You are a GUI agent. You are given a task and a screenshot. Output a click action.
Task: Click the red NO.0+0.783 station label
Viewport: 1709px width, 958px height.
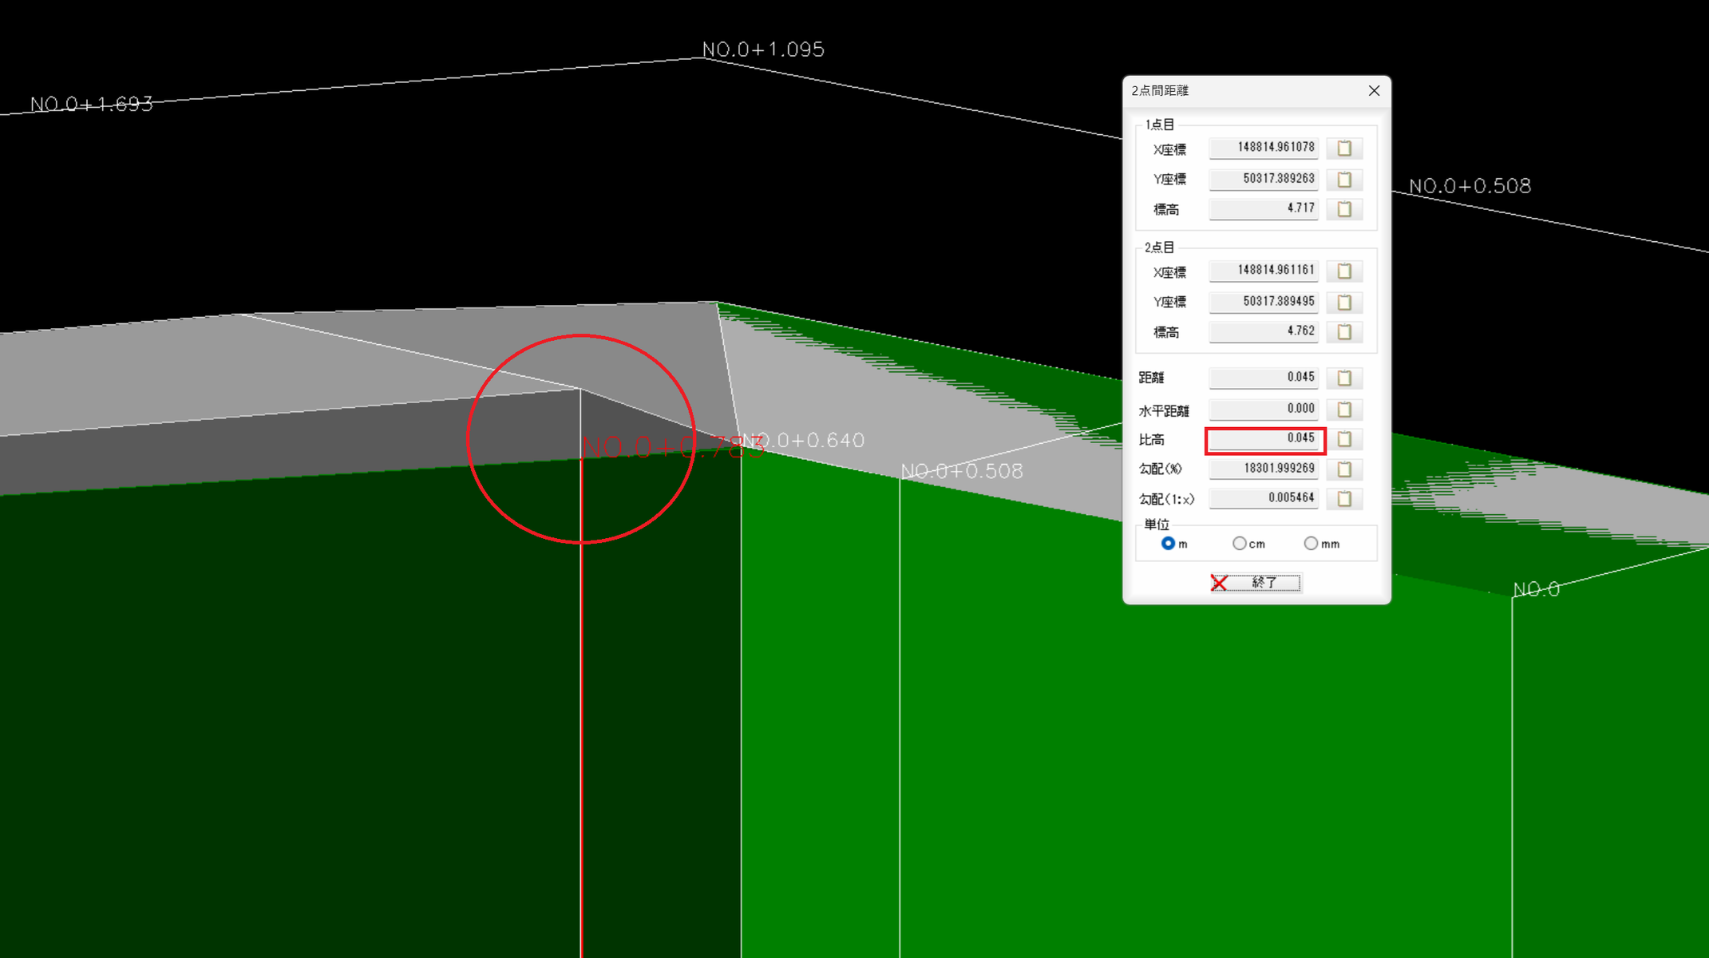tap(673, 447)
